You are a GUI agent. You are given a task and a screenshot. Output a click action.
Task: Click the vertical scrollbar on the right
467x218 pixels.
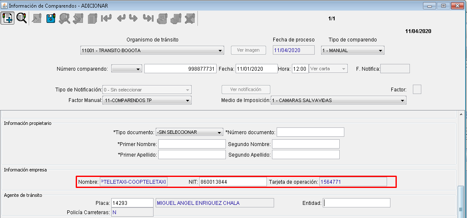tap(462, 199)
